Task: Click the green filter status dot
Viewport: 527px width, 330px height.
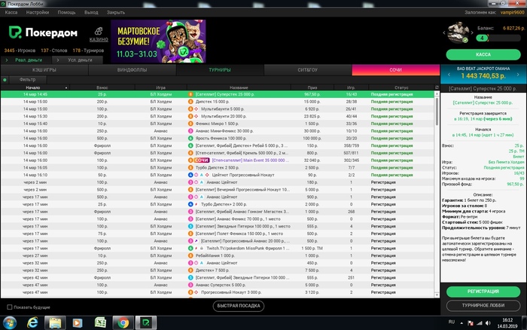Action: pos(5,80)
